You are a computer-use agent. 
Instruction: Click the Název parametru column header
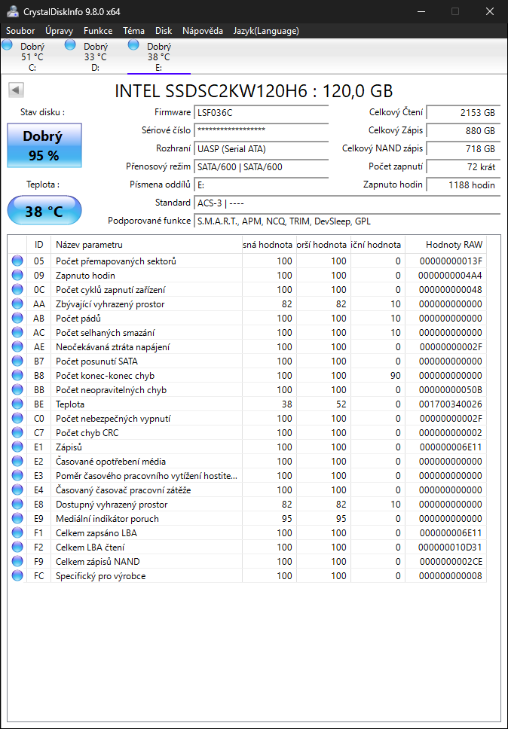(x=146, y=245)
